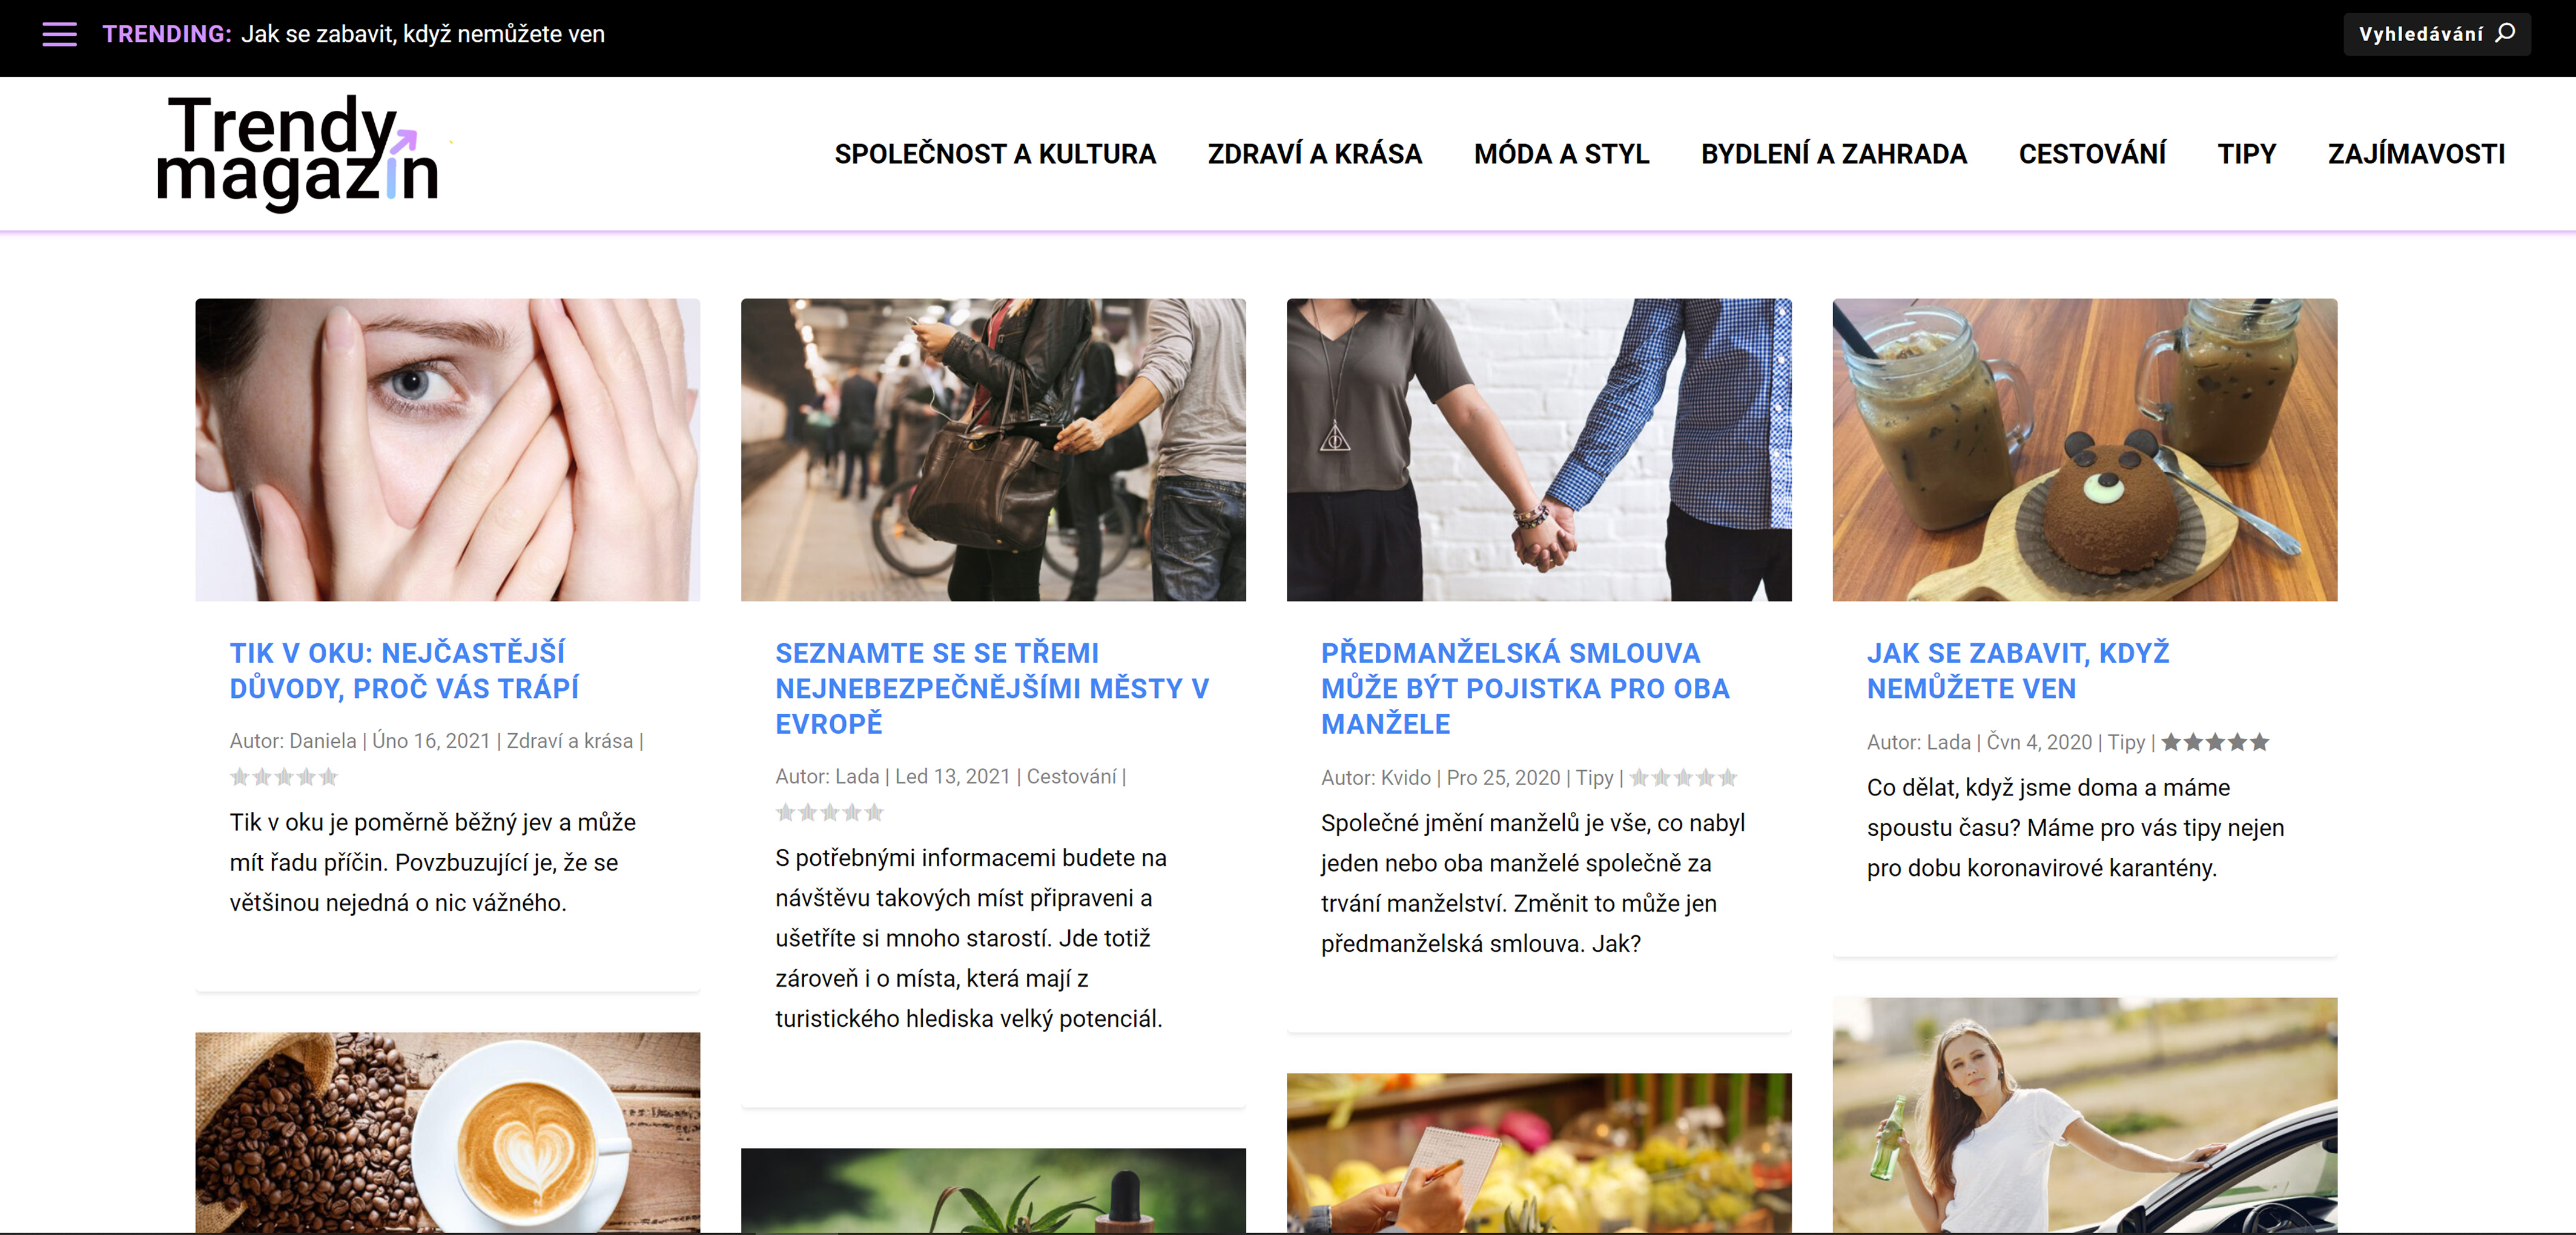
Task: Open Bydlení a zahrada category
Action: tap(1834, 154)
